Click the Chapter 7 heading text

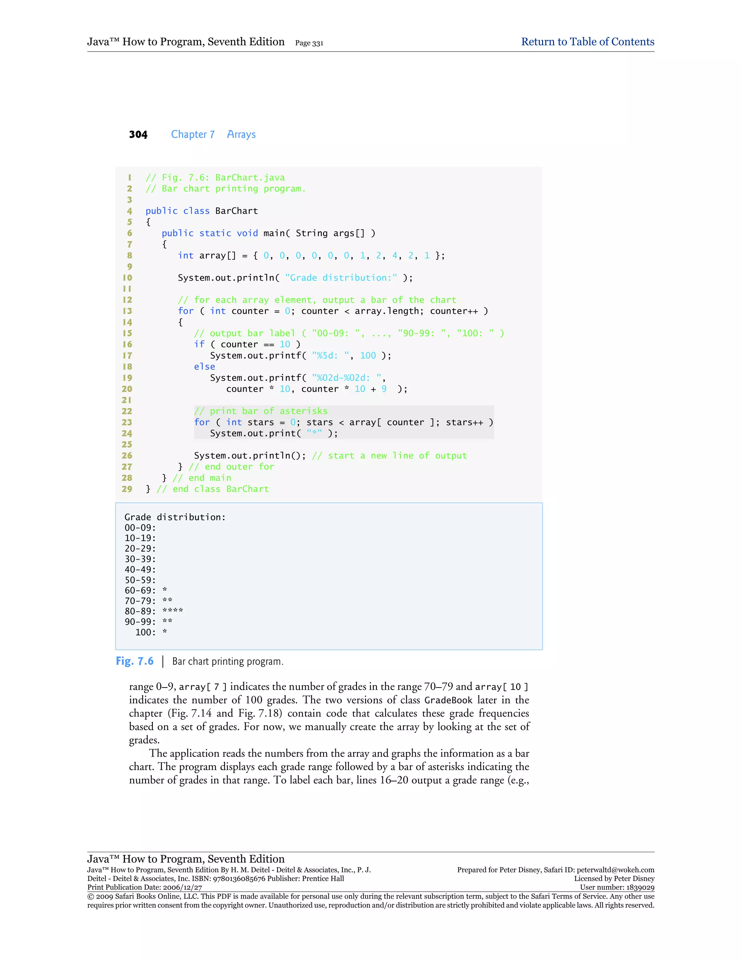click(x=192, y=134)
